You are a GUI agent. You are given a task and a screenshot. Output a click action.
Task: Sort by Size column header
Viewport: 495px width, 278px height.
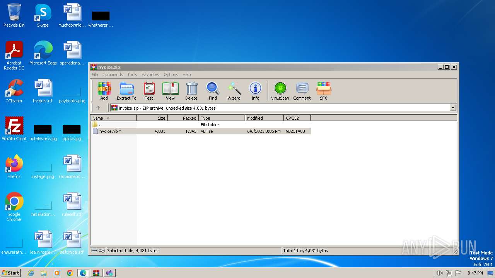coord(152,118)
